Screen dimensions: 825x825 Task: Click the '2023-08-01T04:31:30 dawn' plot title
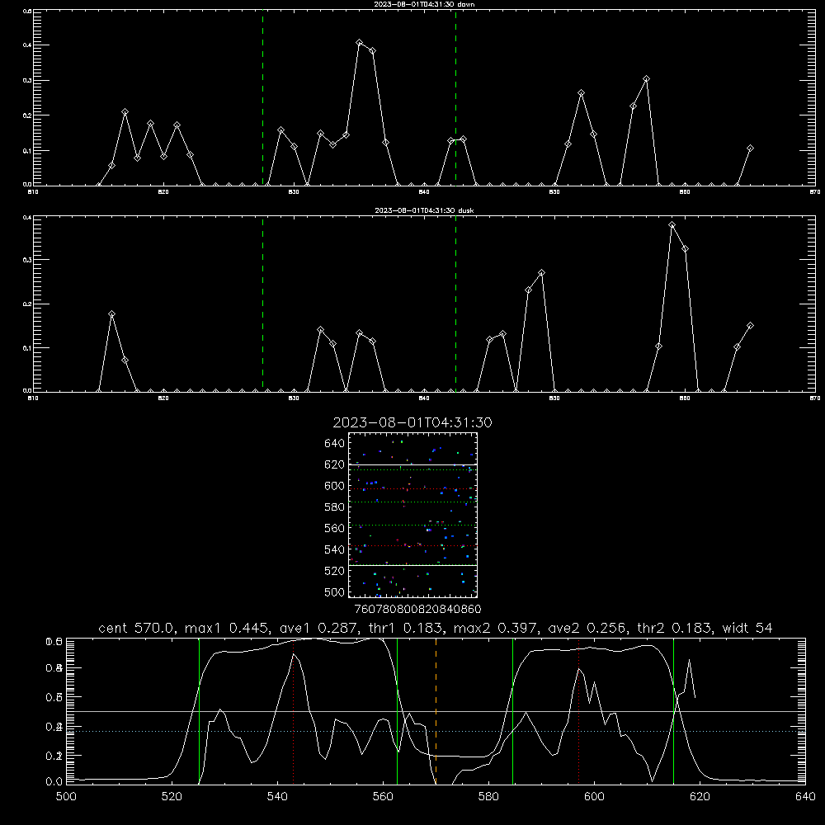pos(424,4)
